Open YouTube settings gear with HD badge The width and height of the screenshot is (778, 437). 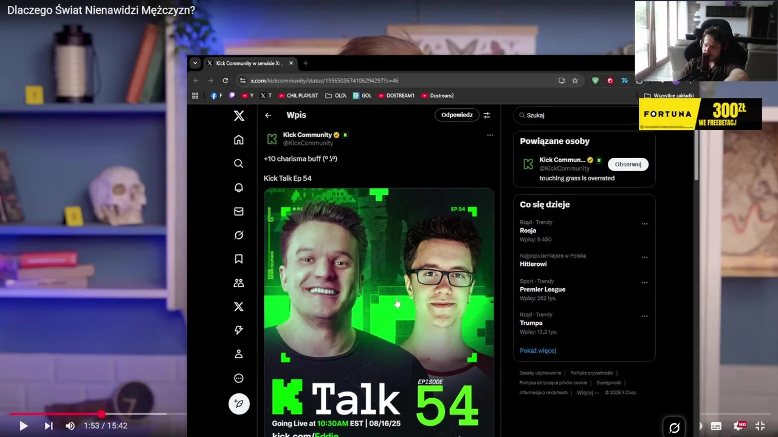pyautogui.click(x=739, y=426)
